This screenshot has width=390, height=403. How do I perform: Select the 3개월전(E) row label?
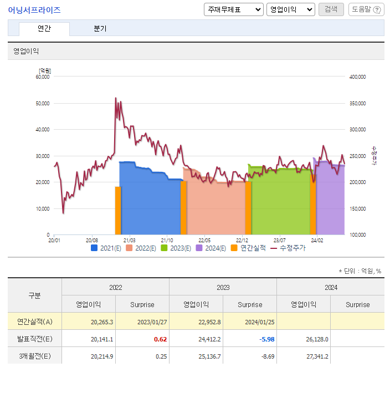[35, 356]
